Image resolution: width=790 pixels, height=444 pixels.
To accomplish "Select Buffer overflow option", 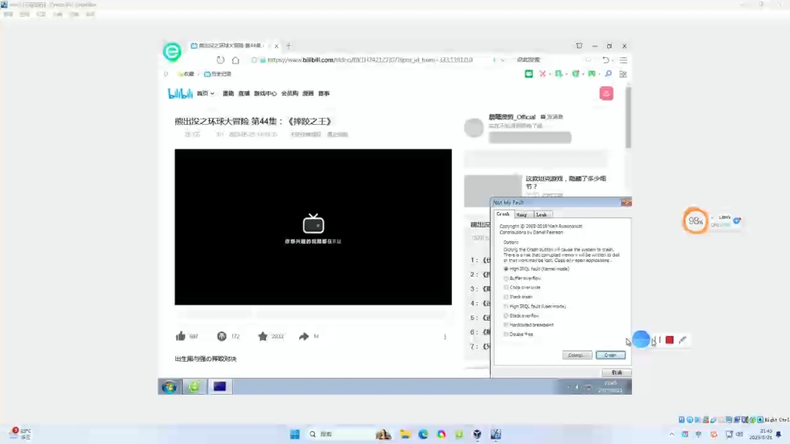I will tap(522, 278).
